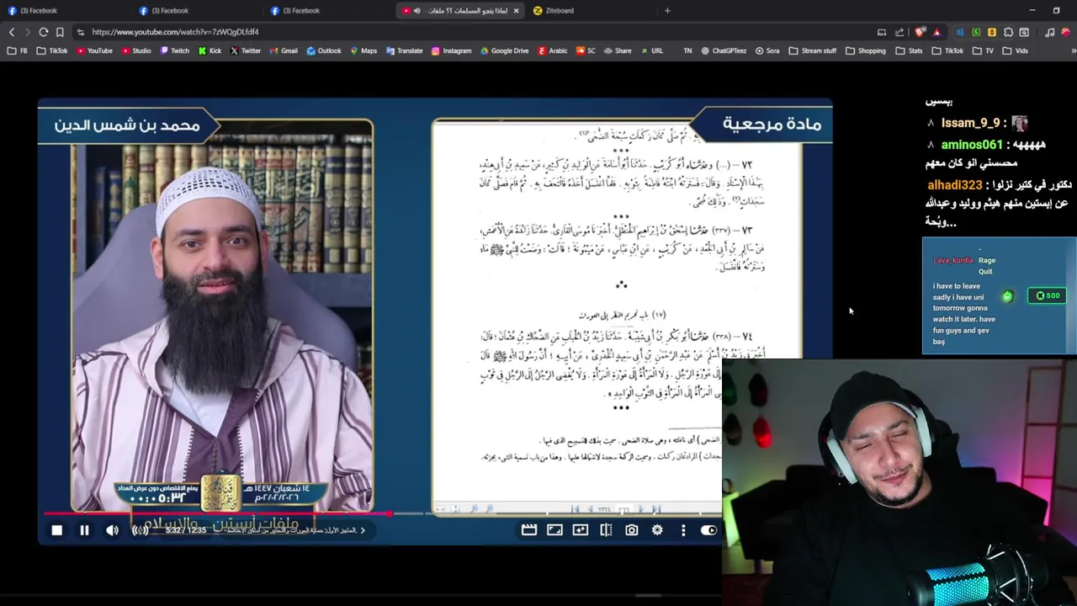The height and width of the screenshot is (606, 1077).
Task: Open the media control music note icon
Action: pyautogui.click(x=1049, y=32)
